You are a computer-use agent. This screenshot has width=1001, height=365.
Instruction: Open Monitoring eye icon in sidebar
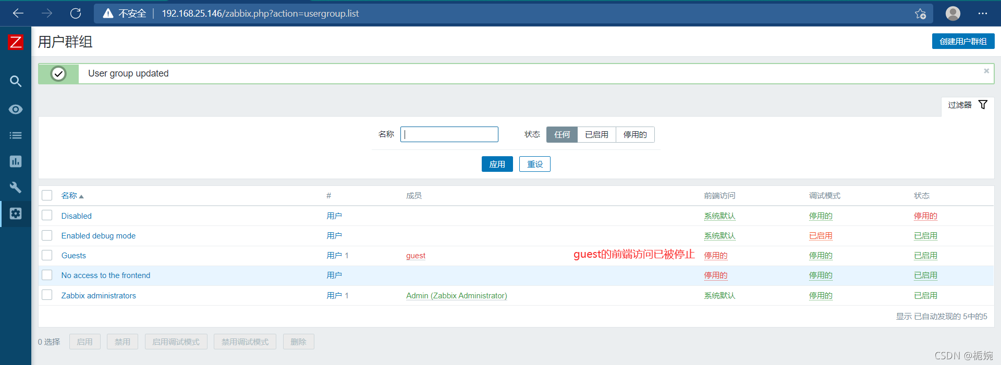click(x=16, y=109)
